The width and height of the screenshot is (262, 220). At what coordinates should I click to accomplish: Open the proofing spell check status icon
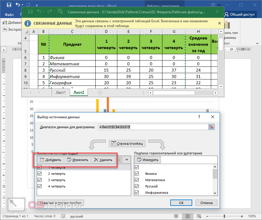coord(63,216)
